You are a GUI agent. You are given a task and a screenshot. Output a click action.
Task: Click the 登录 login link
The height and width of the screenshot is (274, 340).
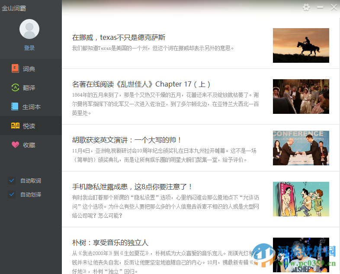pyautogui.click(x=29, y=48)
